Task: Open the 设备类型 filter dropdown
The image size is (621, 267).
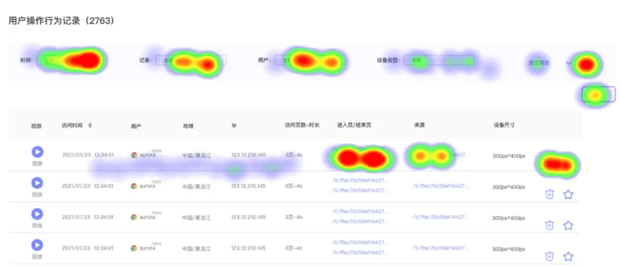Action: (439, 60)
